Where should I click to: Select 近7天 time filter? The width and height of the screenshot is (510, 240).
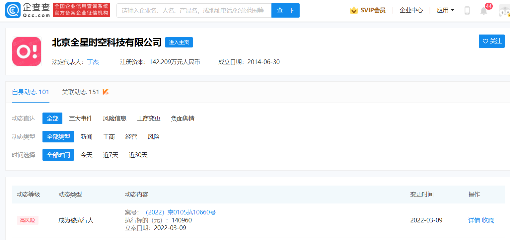(110, 155)
